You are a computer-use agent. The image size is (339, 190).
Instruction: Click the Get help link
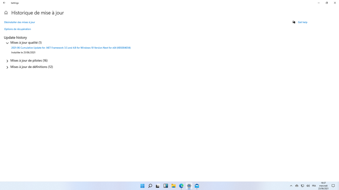pos(302,22)
